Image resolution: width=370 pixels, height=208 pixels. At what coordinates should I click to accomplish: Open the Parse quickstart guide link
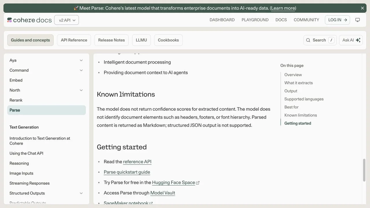point(127,172)
